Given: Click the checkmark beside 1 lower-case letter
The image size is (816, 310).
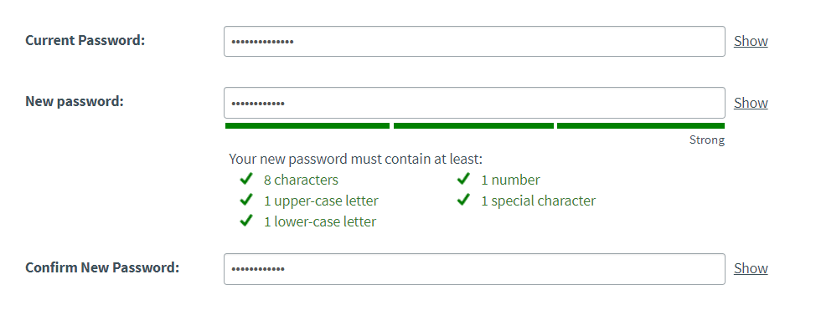Looking at the screenshot, I should [246, 221].
